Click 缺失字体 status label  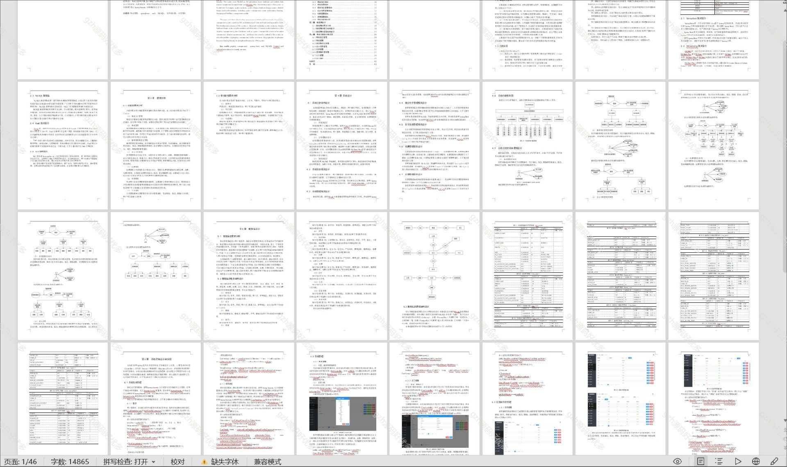(x=224, y=462)
